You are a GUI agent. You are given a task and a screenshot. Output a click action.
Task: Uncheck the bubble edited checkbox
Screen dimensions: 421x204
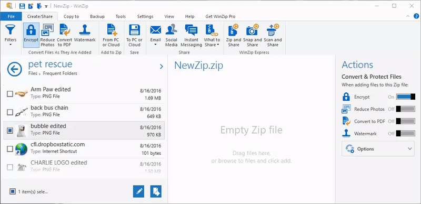[10, 131]
